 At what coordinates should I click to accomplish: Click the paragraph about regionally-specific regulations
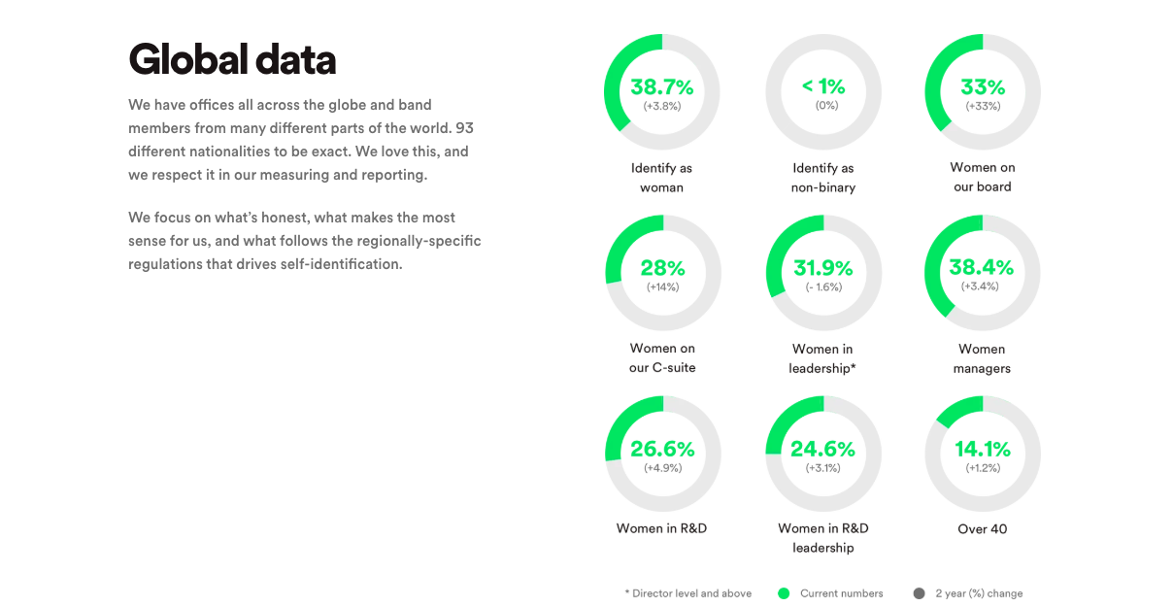point(304,241)
